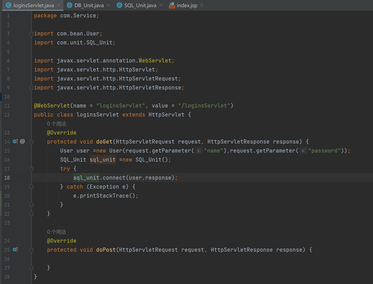Viewport: 373px width, 284px height.
Task: Click the overrides-method gutter icon beside doPost
Action: (x=15, y=250)
